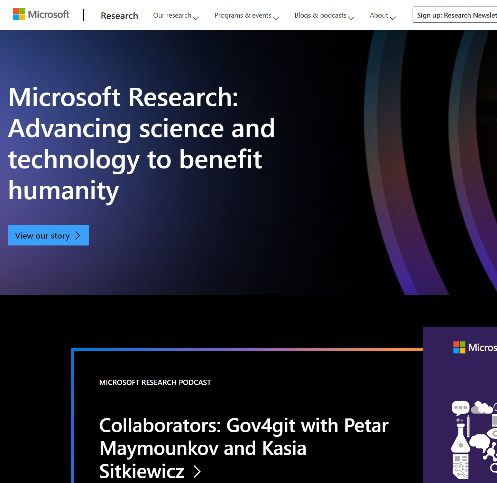Open the Research home link

tap(119, 16)
